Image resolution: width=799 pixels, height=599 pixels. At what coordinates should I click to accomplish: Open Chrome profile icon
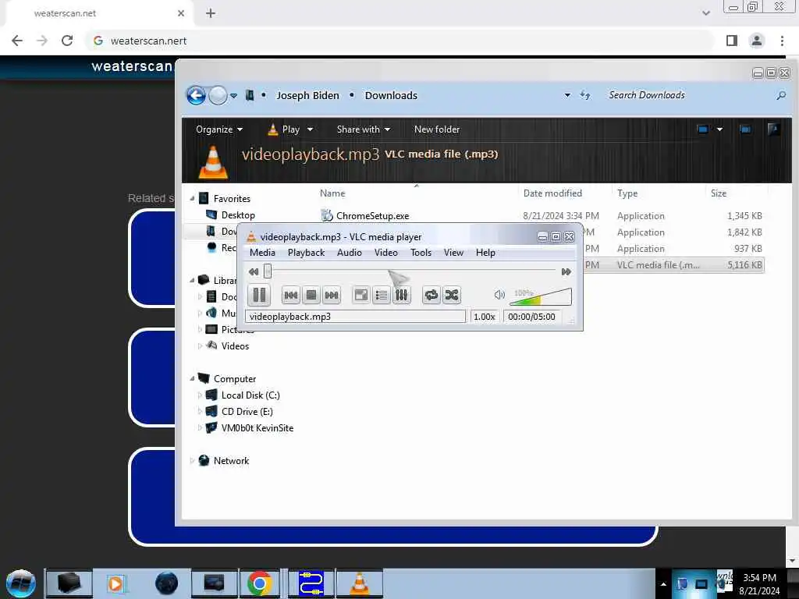tap(757, 41)
